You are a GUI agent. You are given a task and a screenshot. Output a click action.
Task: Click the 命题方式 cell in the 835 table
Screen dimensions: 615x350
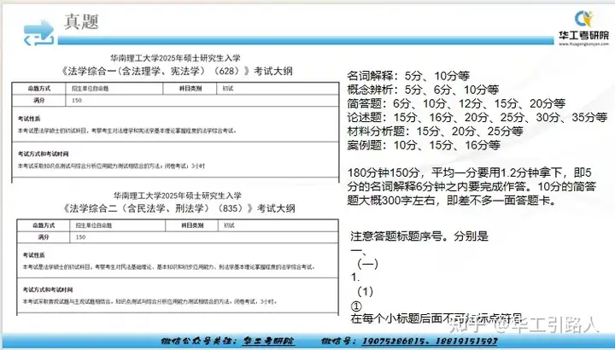44,225
